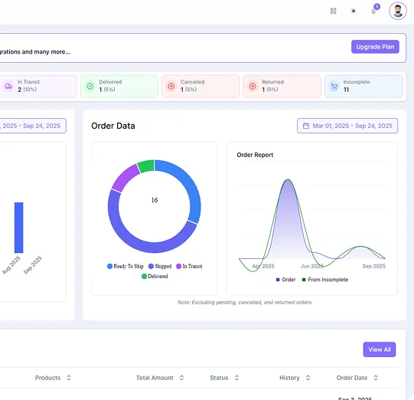Open the Returned status card
This screenshot has height=400, width=414.
coord(282,86)
